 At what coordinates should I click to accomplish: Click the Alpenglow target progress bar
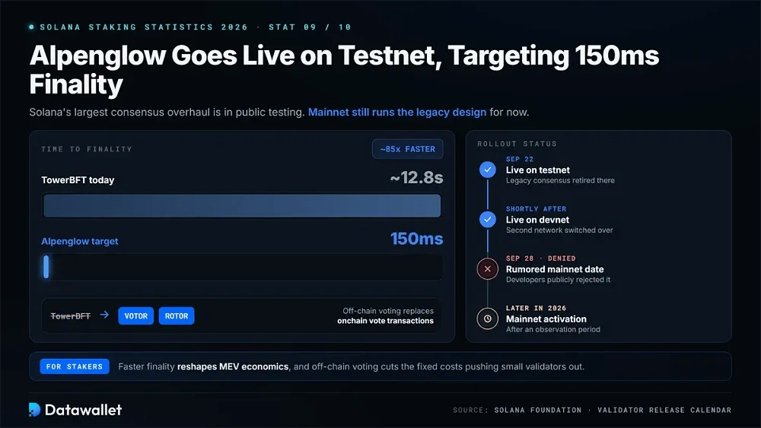tap(242, 267)
